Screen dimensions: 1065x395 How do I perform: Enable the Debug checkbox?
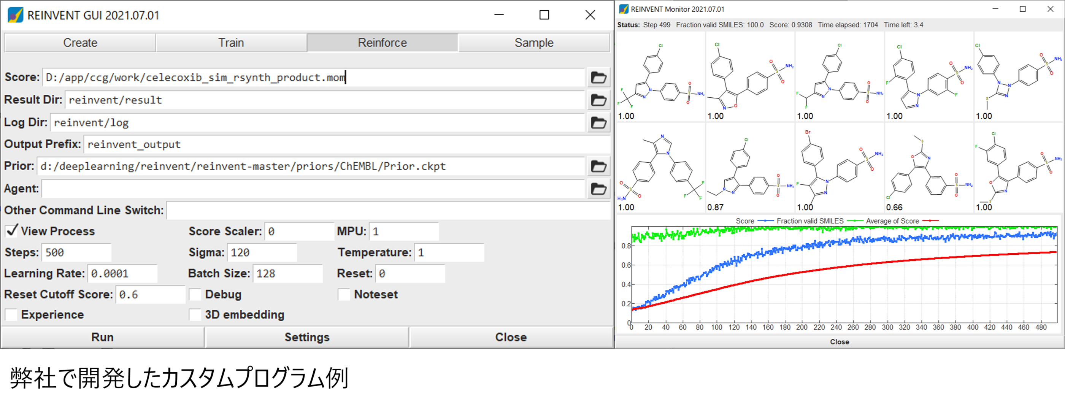195,295
